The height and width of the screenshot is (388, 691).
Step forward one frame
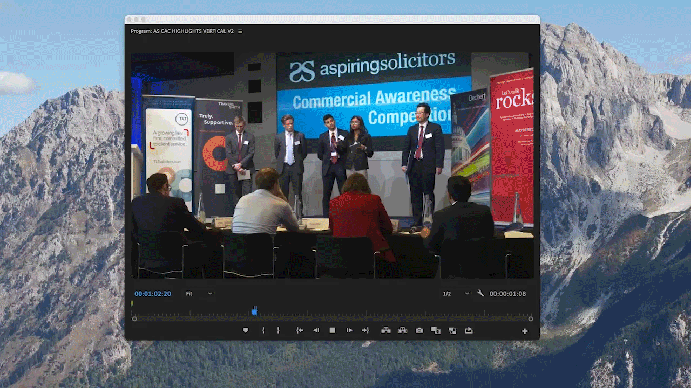point(349,330)
